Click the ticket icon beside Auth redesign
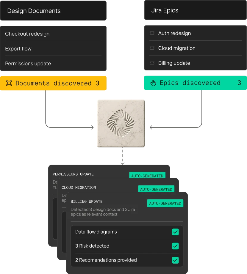This screenshot has width=247, height=274. [x=152, y=33]
